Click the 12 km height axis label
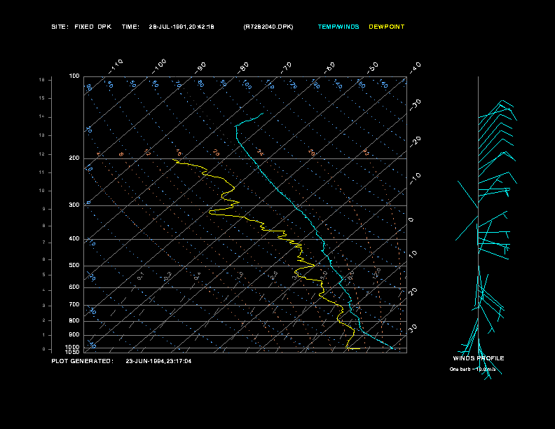The height and width of the screenshot is (429, 555). [42, 154]
